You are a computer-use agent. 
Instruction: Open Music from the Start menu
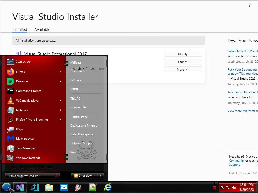point(74,89)
